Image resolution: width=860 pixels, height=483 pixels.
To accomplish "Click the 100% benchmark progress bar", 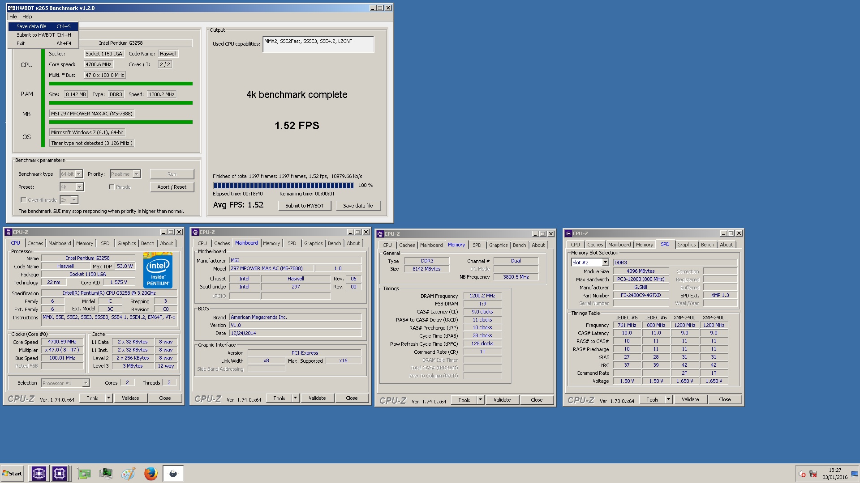I will 284,185.
